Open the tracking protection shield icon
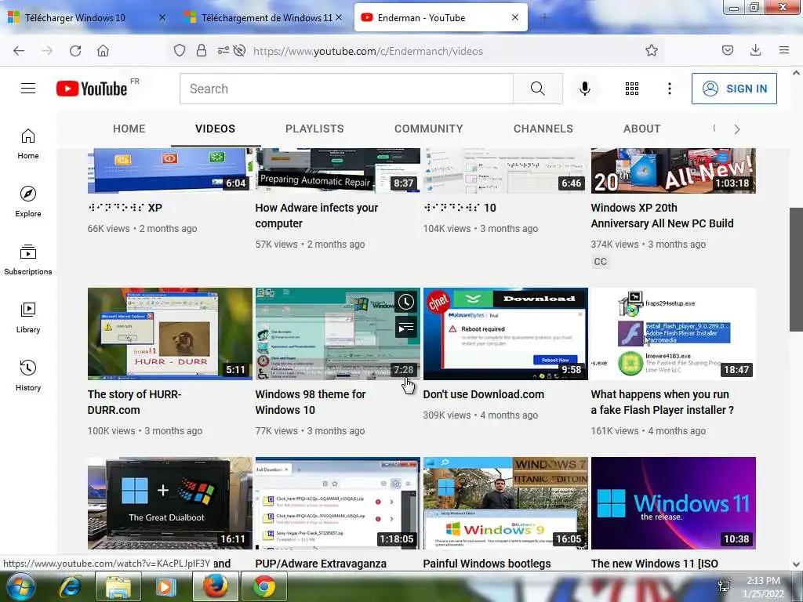803x602 pixels. coord(180,51)
